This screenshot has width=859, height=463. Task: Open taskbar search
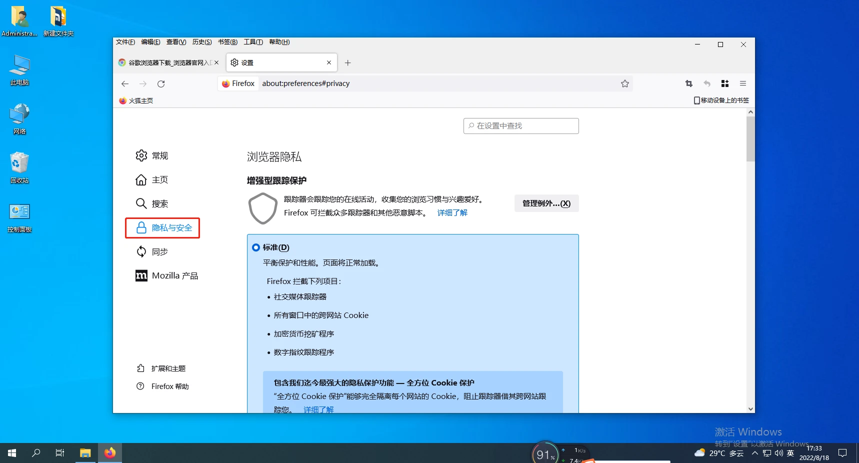36,453
